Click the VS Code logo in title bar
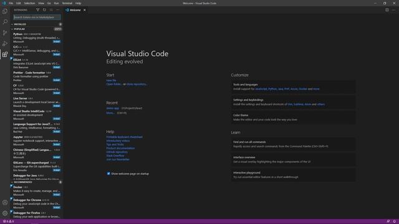This screenshot has height=224, width=399. click(x=4, y=3)
